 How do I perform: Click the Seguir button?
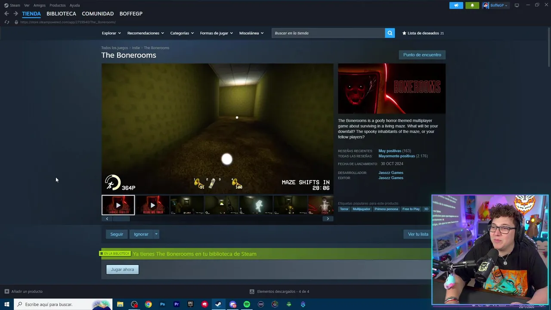tap(117, 234)
